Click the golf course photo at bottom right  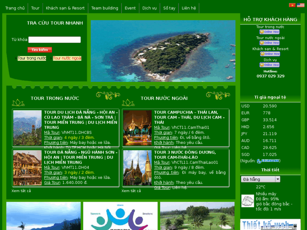197,216
